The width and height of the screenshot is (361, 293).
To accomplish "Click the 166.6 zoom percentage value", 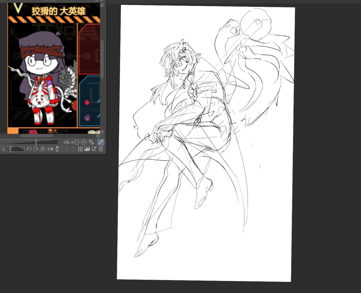I will click(x=68, y=142).
